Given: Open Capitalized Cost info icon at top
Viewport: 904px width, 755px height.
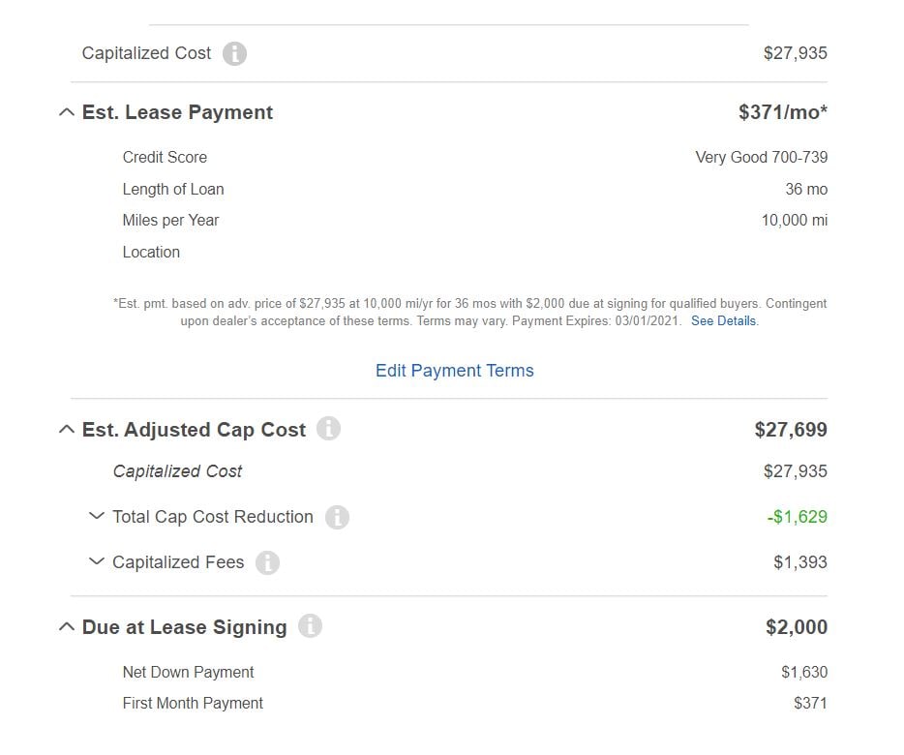Looking at the screenshot, I should pyautogui.click(x=234, y=53).
